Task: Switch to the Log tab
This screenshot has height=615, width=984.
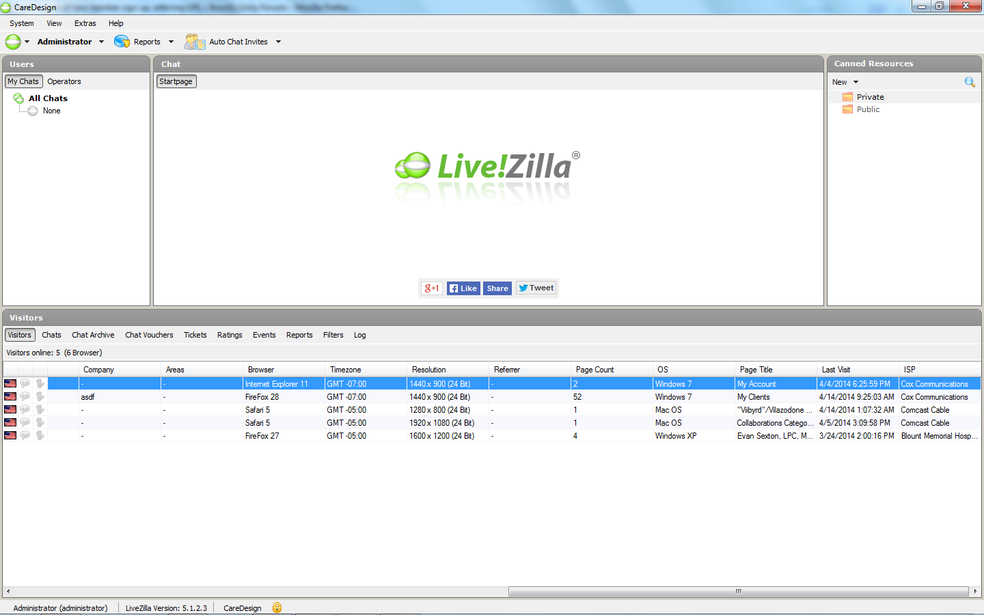Action: [x=360, y=335]
